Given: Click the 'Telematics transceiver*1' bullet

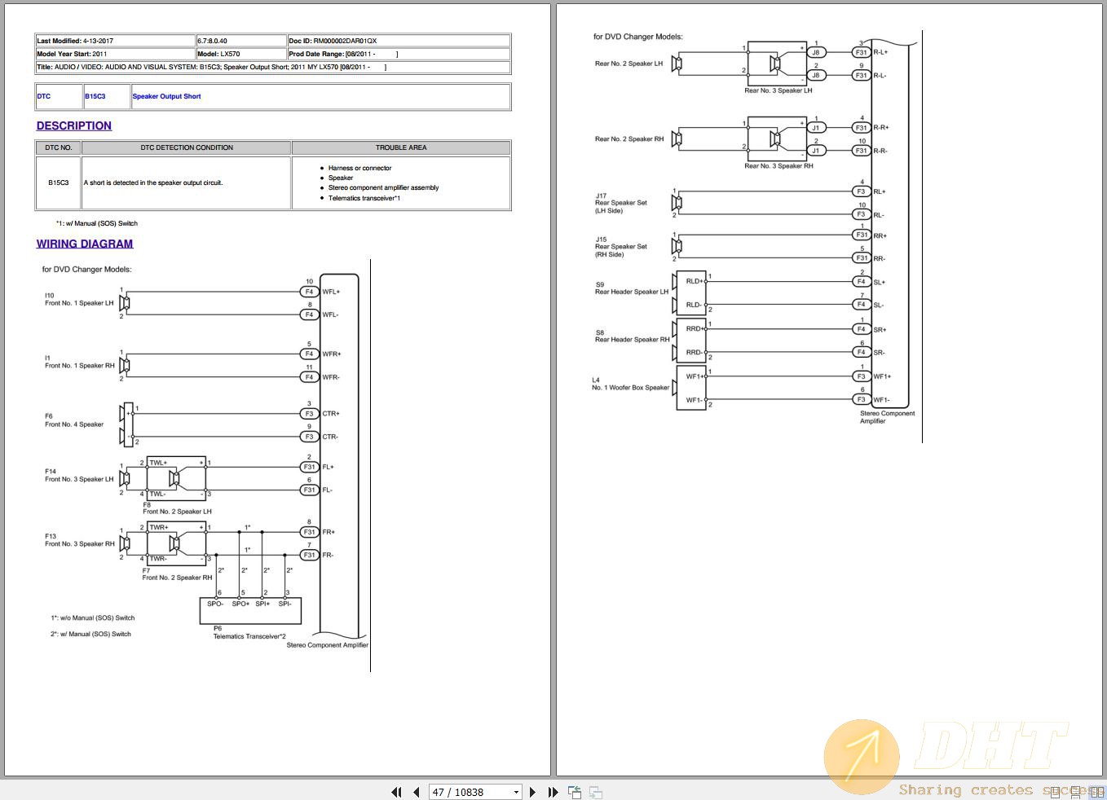Looking at the screenshot, I should 364,198.
